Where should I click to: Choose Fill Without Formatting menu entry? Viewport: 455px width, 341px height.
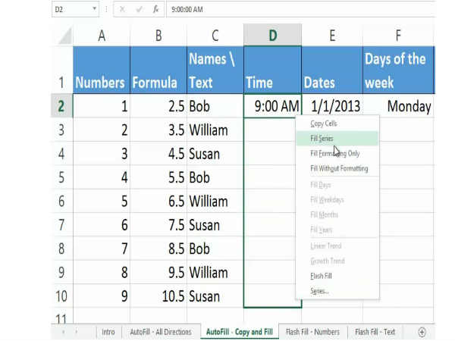[339, 168]
